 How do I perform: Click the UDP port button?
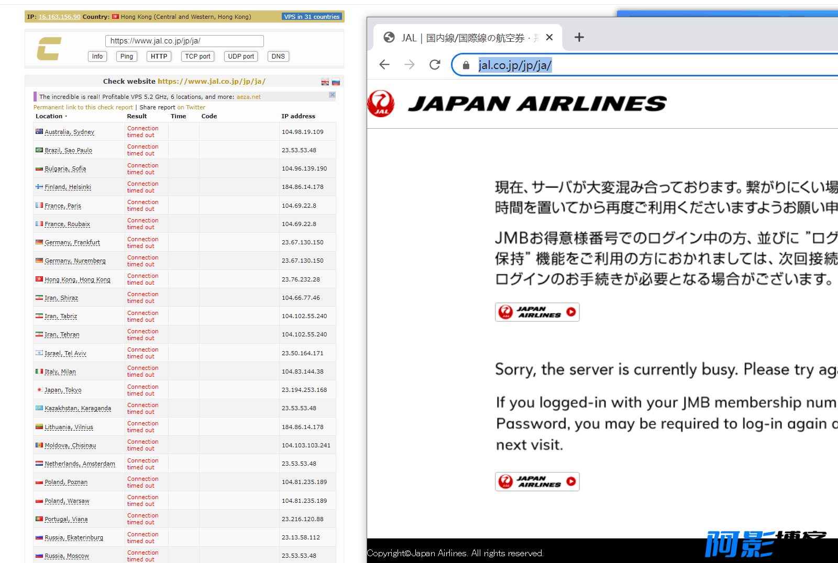pyautogui.click(x=241, y=57)
